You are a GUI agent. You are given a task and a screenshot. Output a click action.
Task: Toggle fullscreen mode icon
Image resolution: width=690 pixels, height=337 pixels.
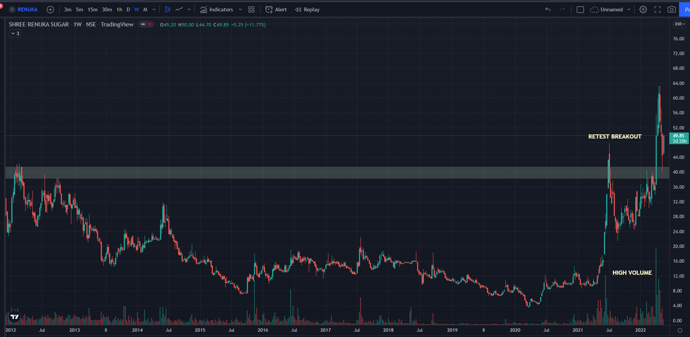coord(657,10)
